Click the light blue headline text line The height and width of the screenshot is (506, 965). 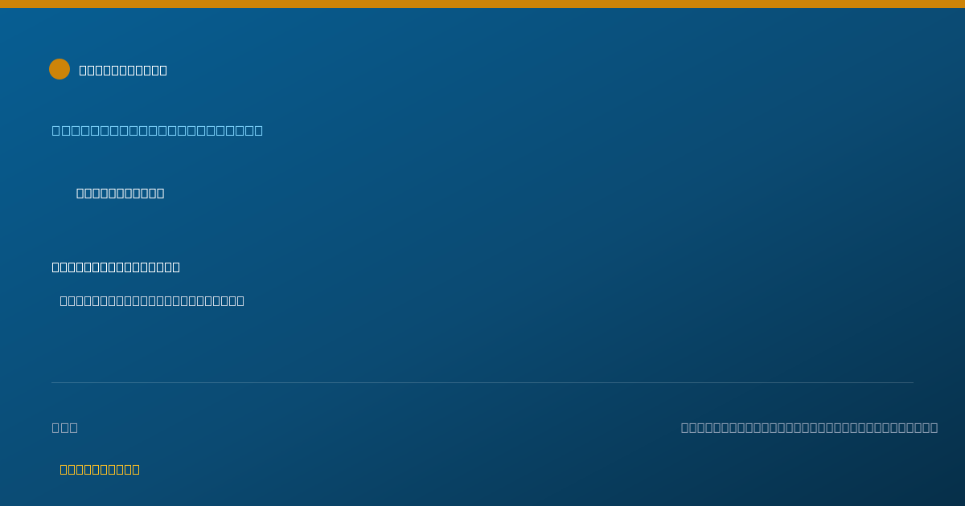coord(158,130)
